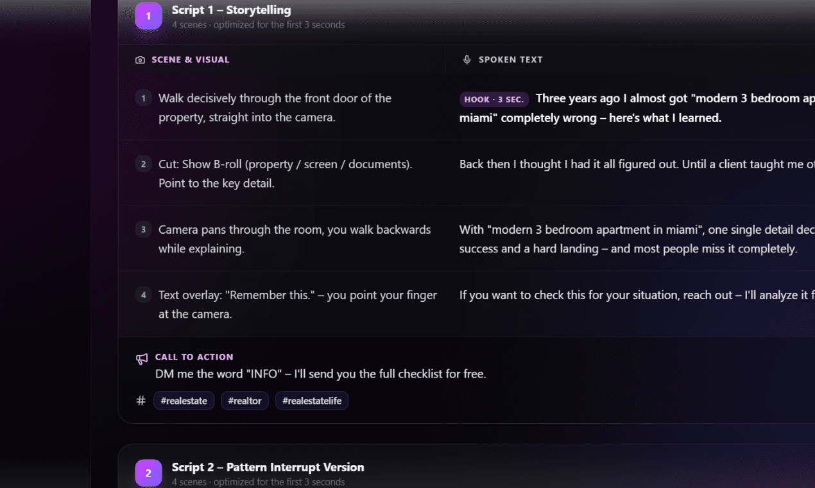Click the 'Walk decisively through the front door' scene text
The height and width of the screenshot is (488, 815).
(x=275, y=108)
